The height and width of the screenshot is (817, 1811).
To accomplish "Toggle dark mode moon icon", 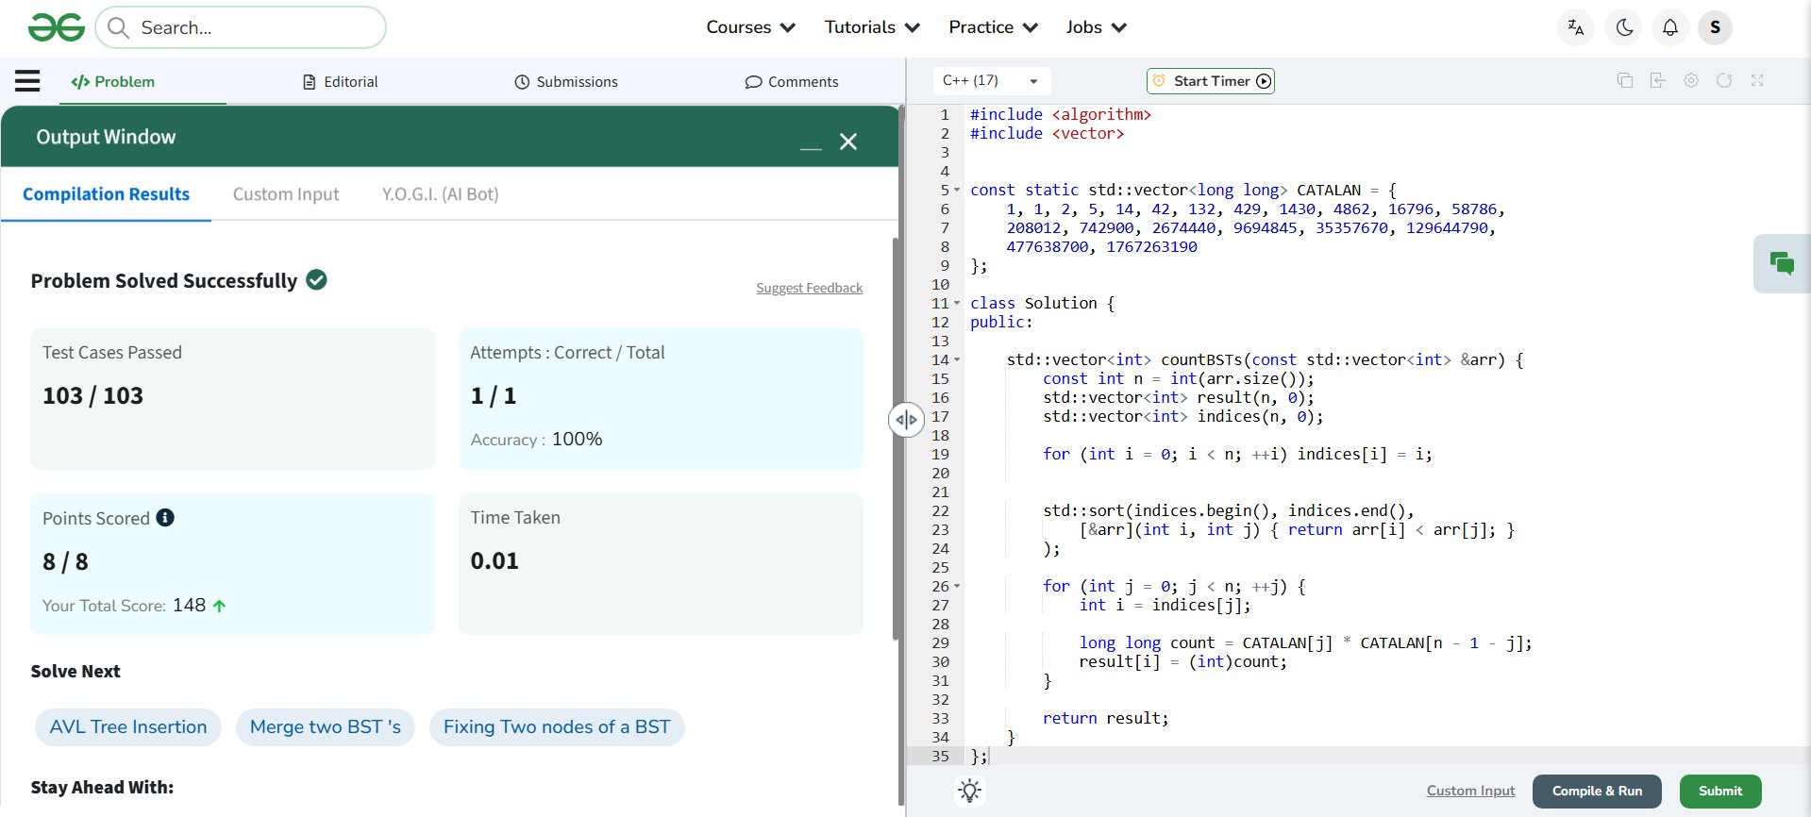I will point(1624,27).
